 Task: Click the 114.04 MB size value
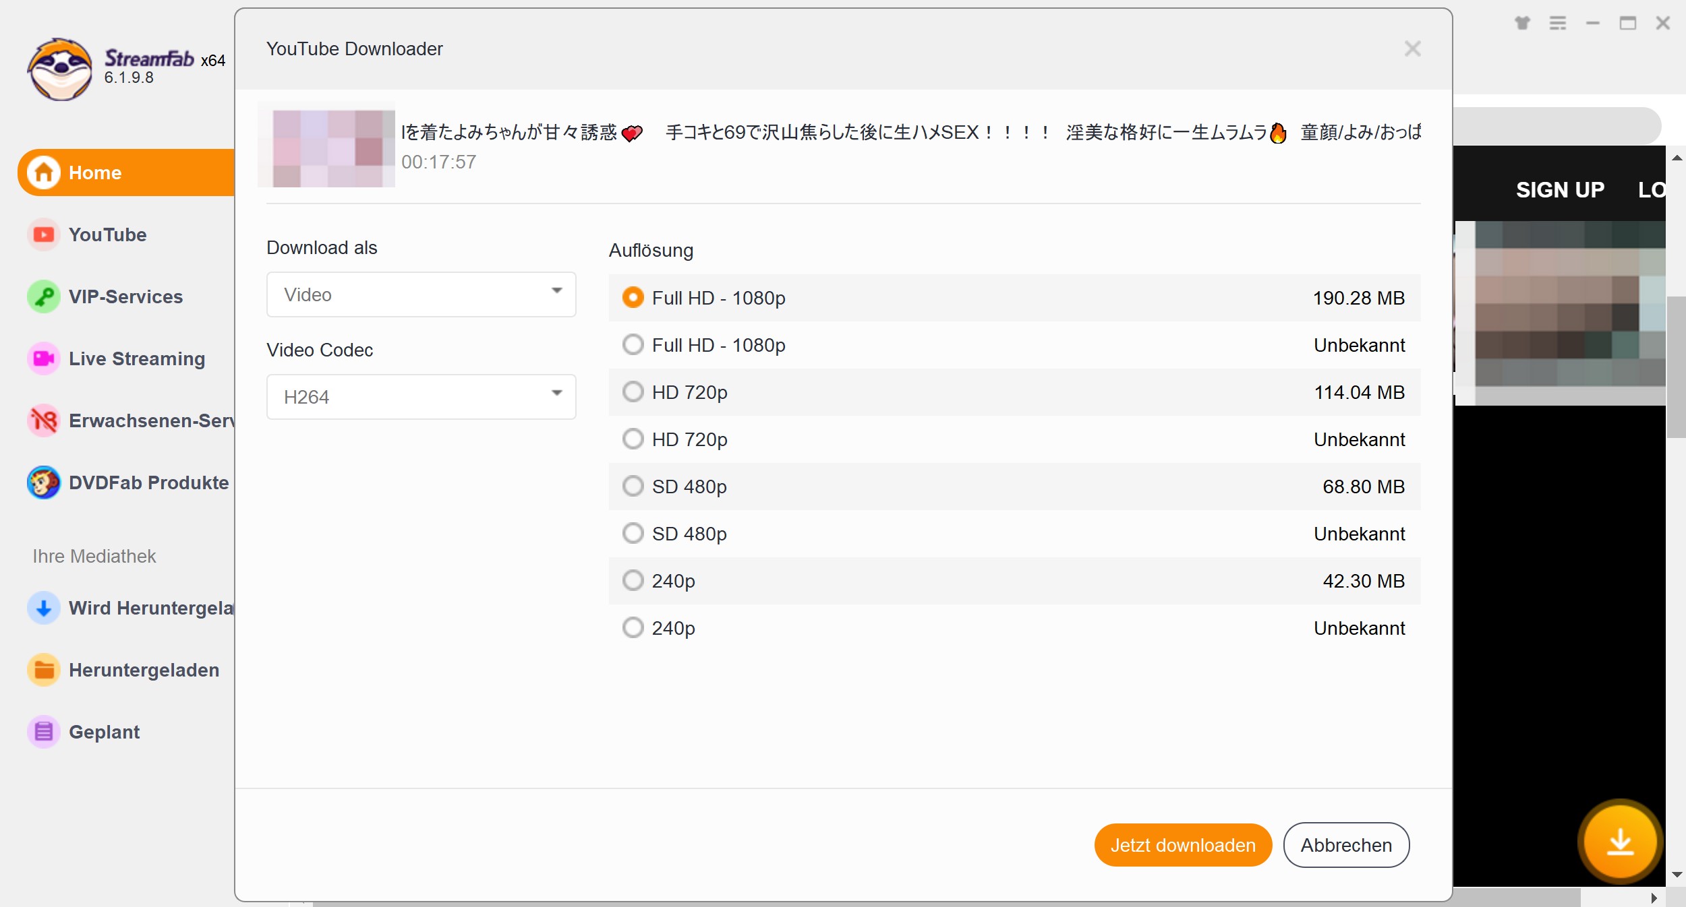(1359, 392)
